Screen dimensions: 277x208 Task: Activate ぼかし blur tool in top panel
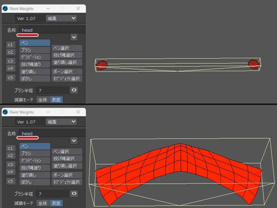pyautogui.click(x=35, y=78)
